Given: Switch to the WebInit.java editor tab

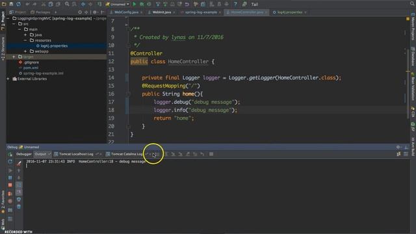Looking at the screenshot, I should point(161,12).
